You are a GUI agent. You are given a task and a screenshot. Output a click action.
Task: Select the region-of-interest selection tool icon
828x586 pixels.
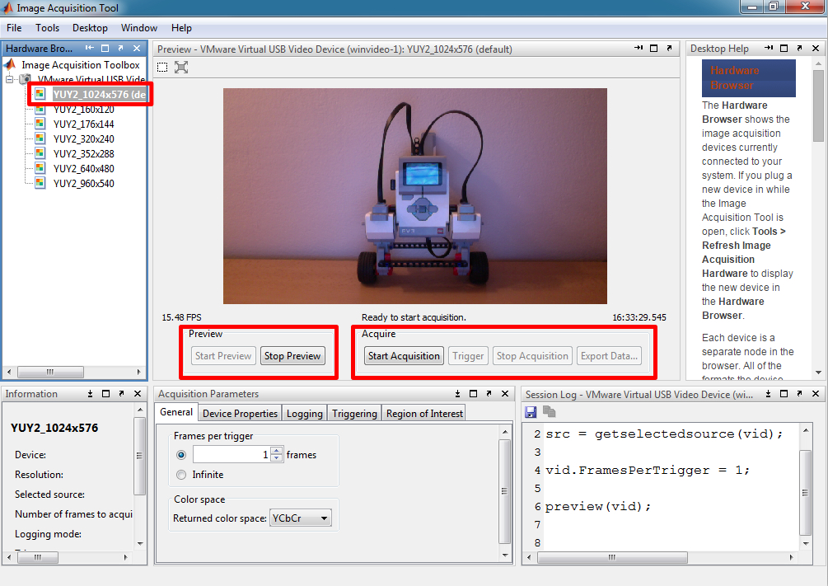point(162,67)
